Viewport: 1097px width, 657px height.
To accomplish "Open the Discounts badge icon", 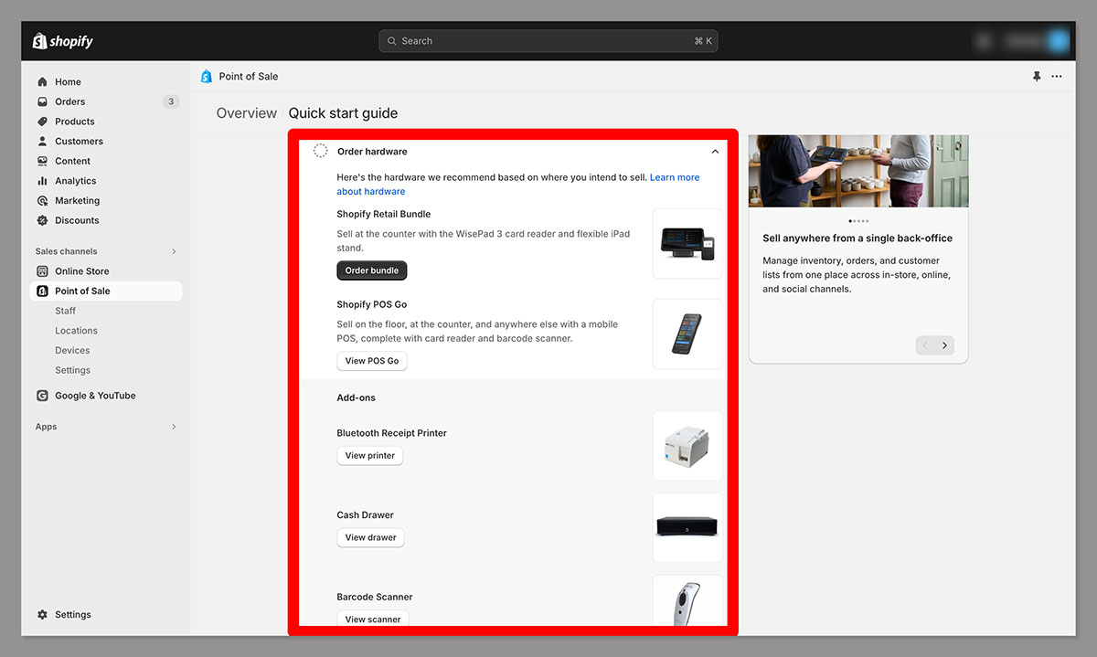I will pos(42,220).
